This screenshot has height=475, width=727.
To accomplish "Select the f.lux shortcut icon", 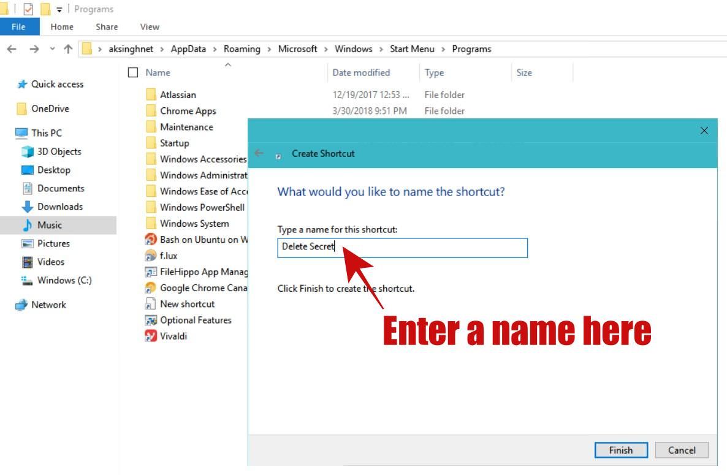I will (151, 256).
